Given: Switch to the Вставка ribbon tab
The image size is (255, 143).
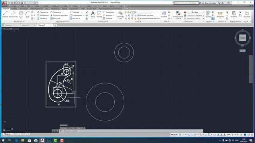Looking at the screenshot, I should point(14,9).
